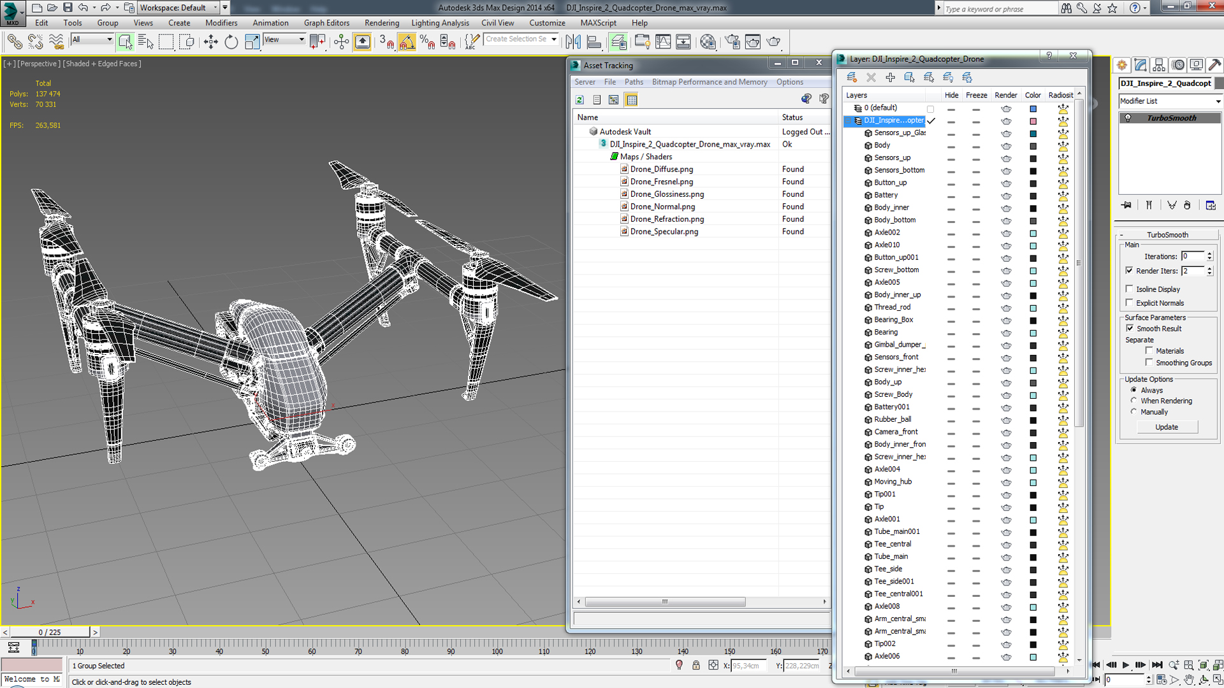The image size is (1224, 688).
Task: Open Configure Modifier Sets button
Action: (x=1211, y=205)
